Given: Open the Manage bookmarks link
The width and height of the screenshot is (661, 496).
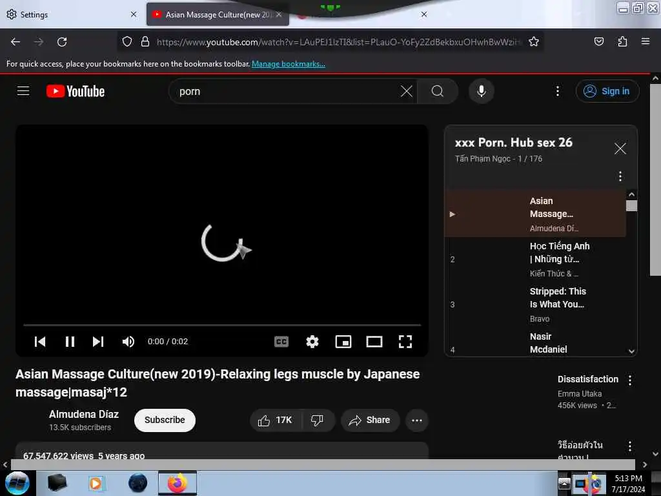Looking at the screenshot, I should (x=289, y=64).
